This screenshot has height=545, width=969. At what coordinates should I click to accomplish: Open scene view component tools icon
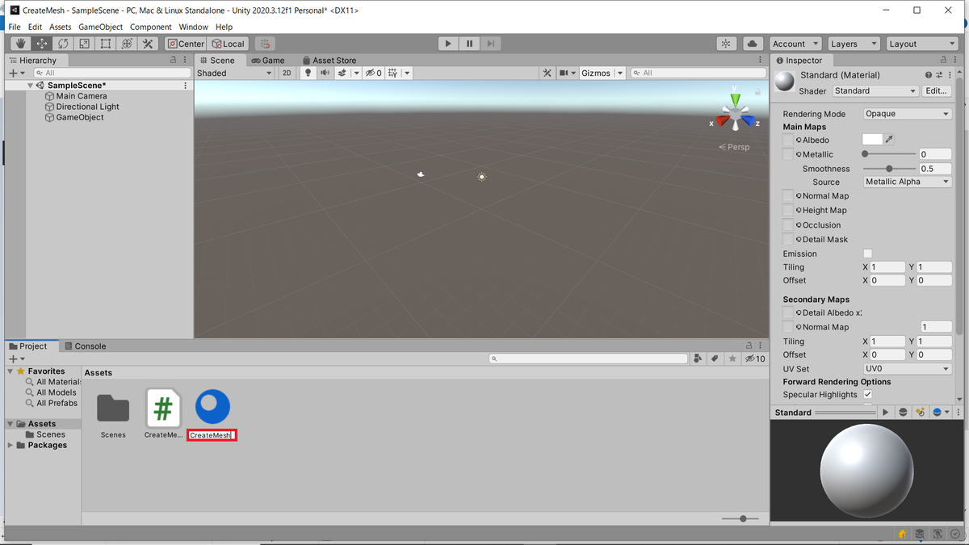pyautogui.click(x=547, y=73)
